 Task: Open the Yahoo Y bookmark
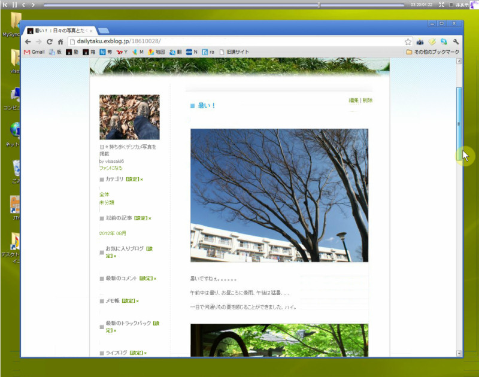point(122,52)
